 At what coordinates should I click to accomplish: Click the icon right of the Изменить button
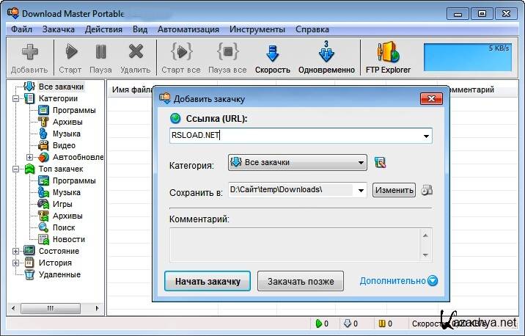427,190
